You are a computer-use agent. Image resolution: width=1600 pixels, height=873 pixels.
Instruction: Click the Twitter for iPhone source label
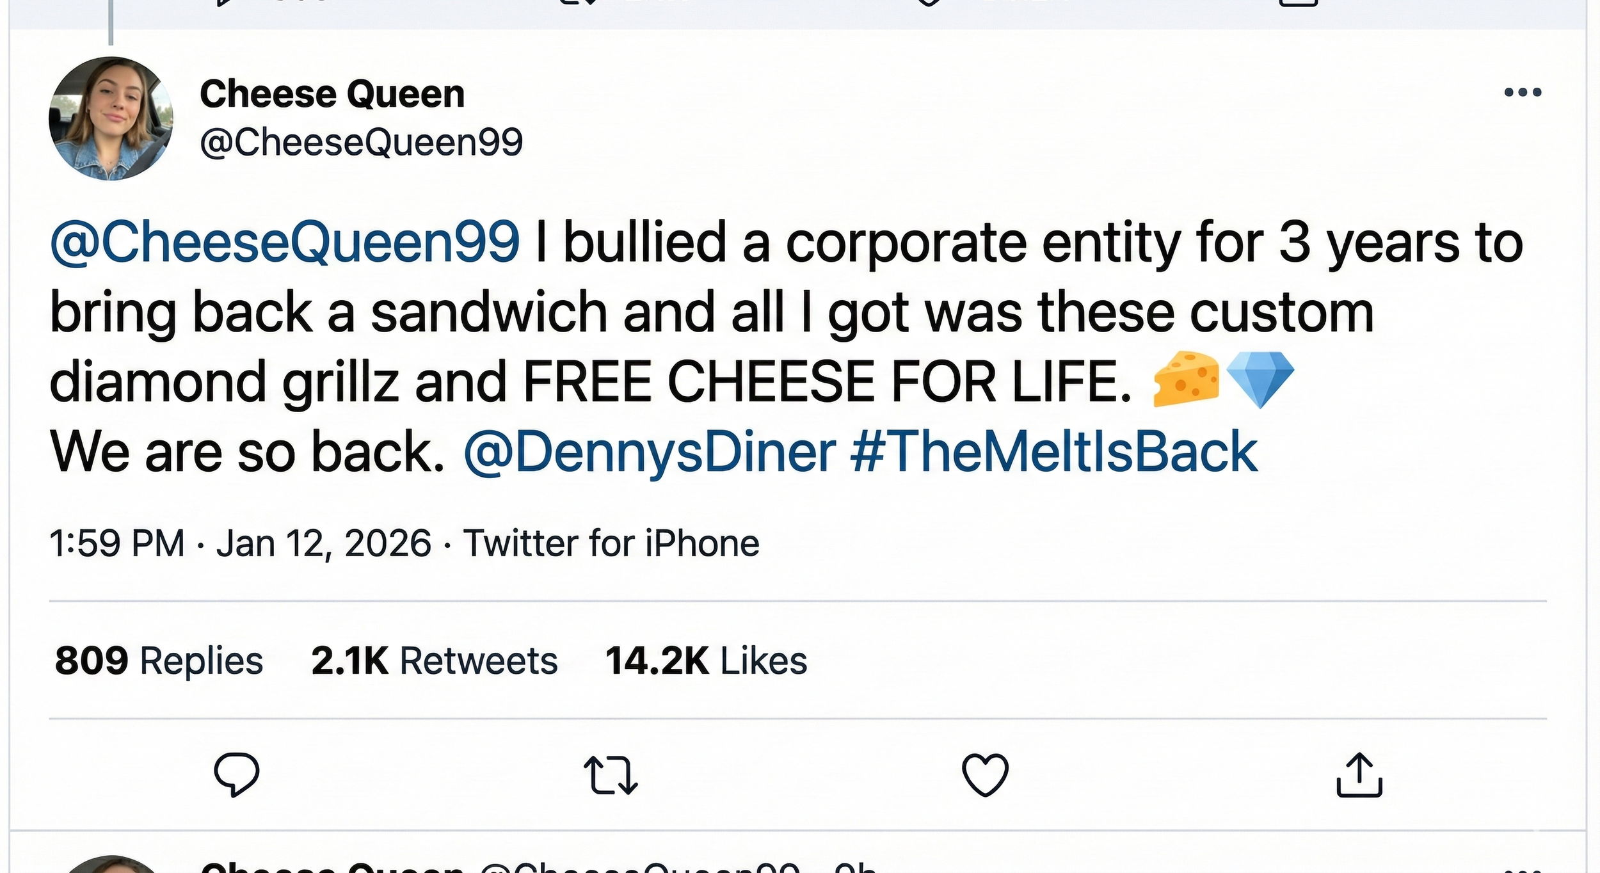point(611,543)
